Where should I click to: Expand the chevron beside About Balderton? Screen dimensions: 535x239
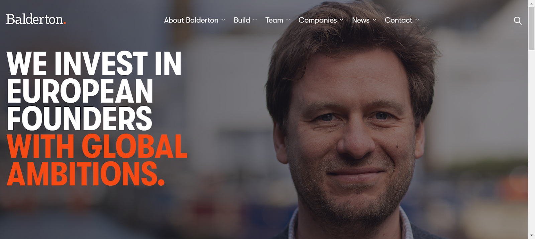coord(223,20)
